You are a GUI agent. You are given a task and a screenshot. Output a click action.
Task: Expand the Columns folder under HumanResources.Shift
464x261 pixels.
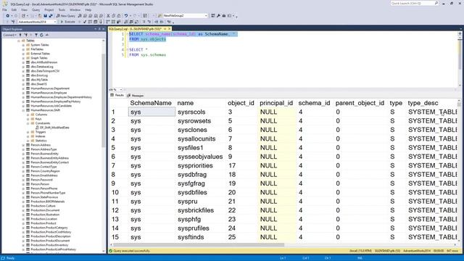coord(28,115)
